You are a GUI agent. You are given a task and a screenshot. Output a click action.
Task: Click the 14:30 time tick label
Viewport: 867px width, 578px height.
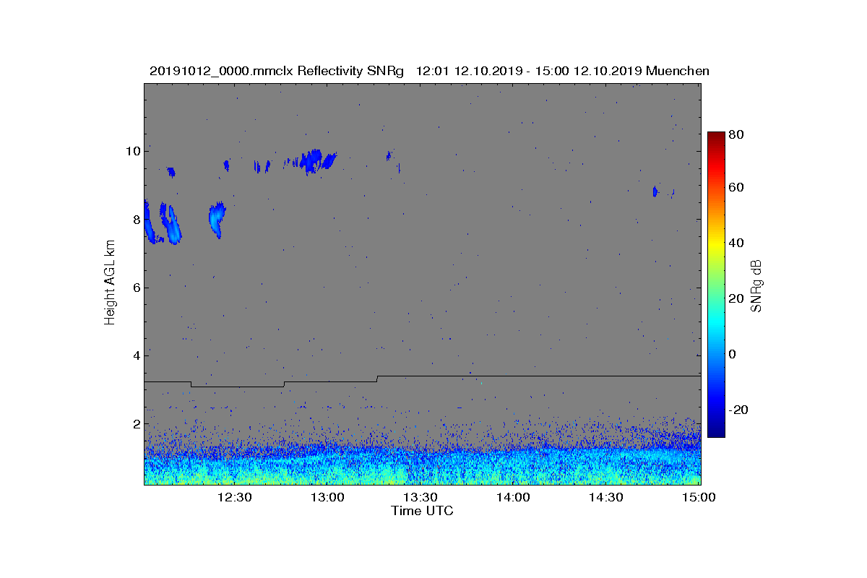[605, 497]
